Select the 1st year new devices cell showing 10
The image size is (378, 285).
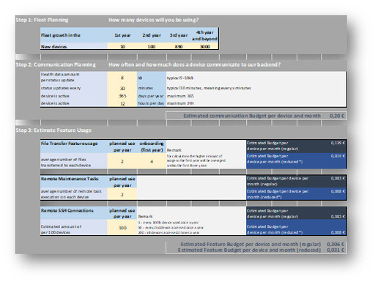click(122, 46)
